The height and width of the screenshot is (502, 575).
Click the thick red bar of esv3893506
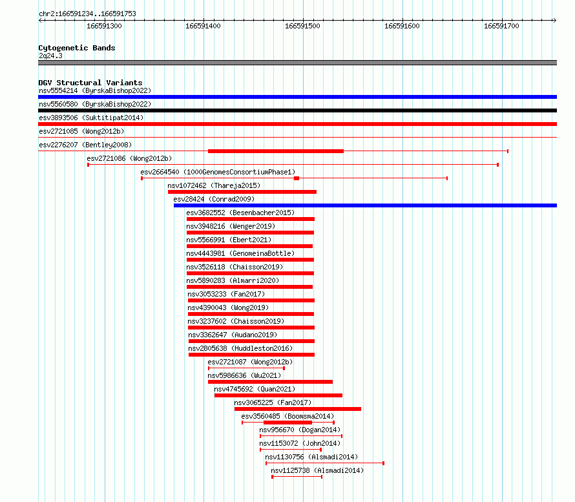point(297,124)
